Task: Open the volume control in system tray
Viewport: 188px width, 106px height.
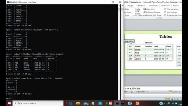Action: click(x=169, y=103)
